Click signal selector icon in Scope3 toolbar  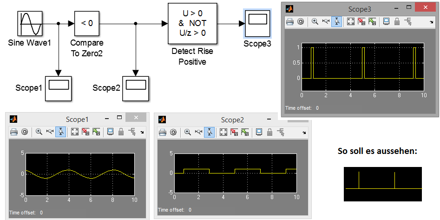point(408,21)
